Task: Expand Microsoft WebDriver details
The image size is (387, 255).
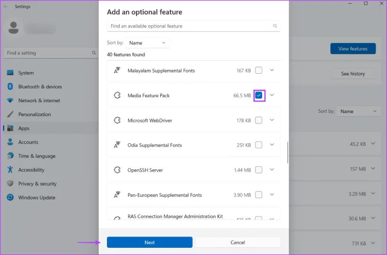Action: click(x=272, y=120)
